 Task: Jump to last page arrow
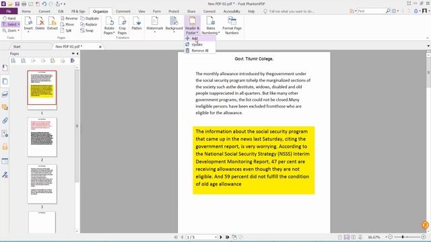pyautogui.click(x=228, y=237)
